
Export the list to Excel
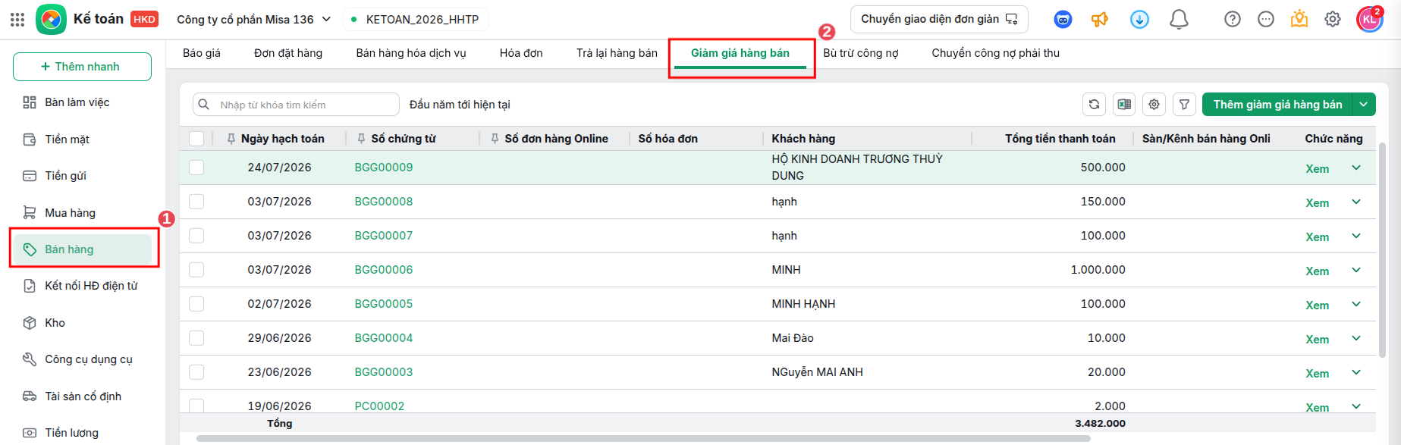click(x=1124, y=105)
